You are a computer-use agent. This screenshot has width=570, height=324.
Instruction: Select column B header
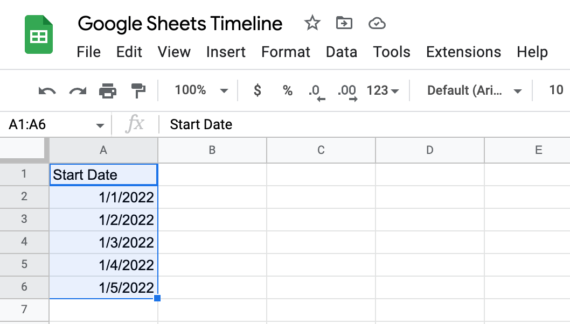click(212, 150)
